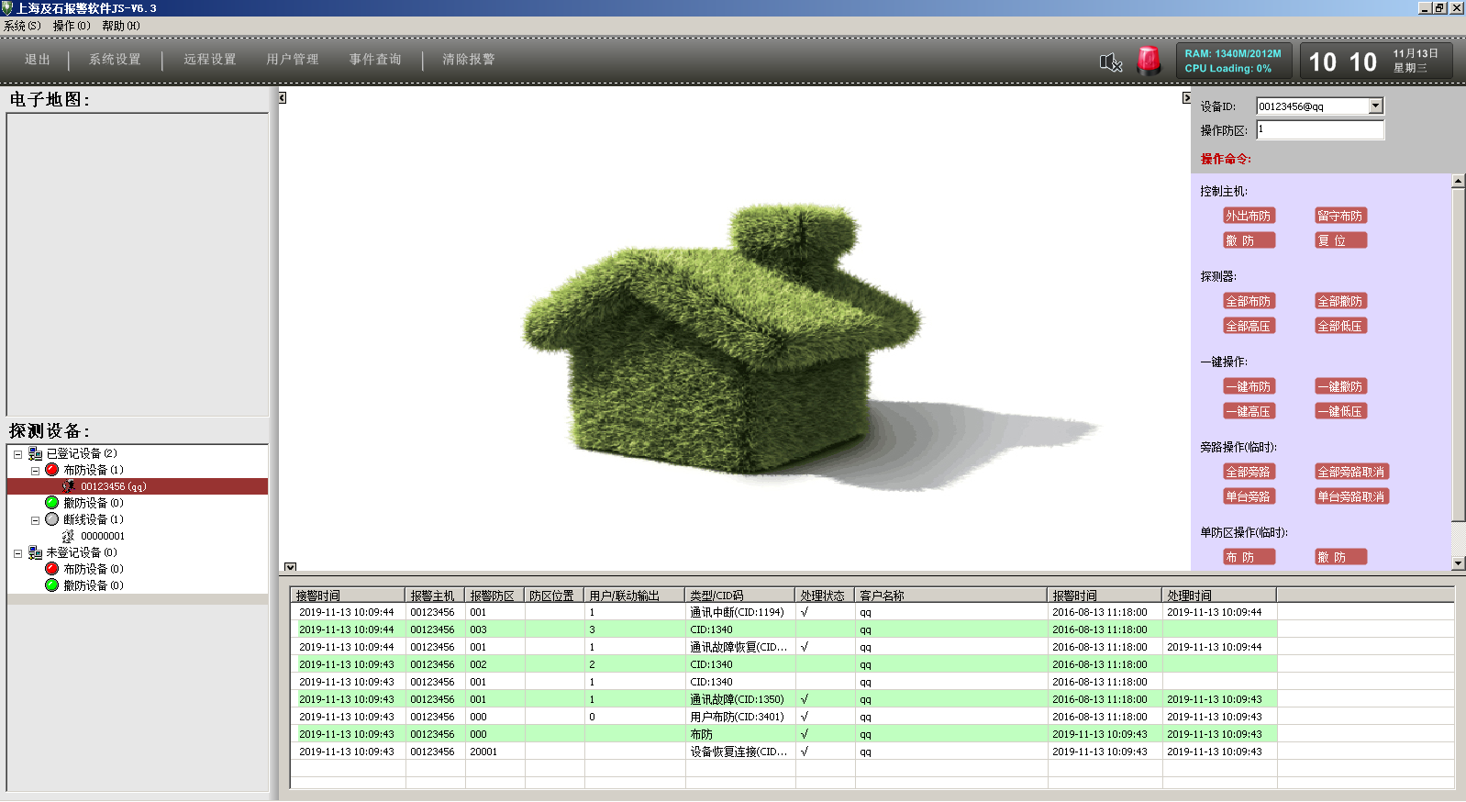Collapse the 已登记设备 (2) tree node
The height and width of the screenshot is (802, 1466).
pyautogui.click(x=17, y=454)
